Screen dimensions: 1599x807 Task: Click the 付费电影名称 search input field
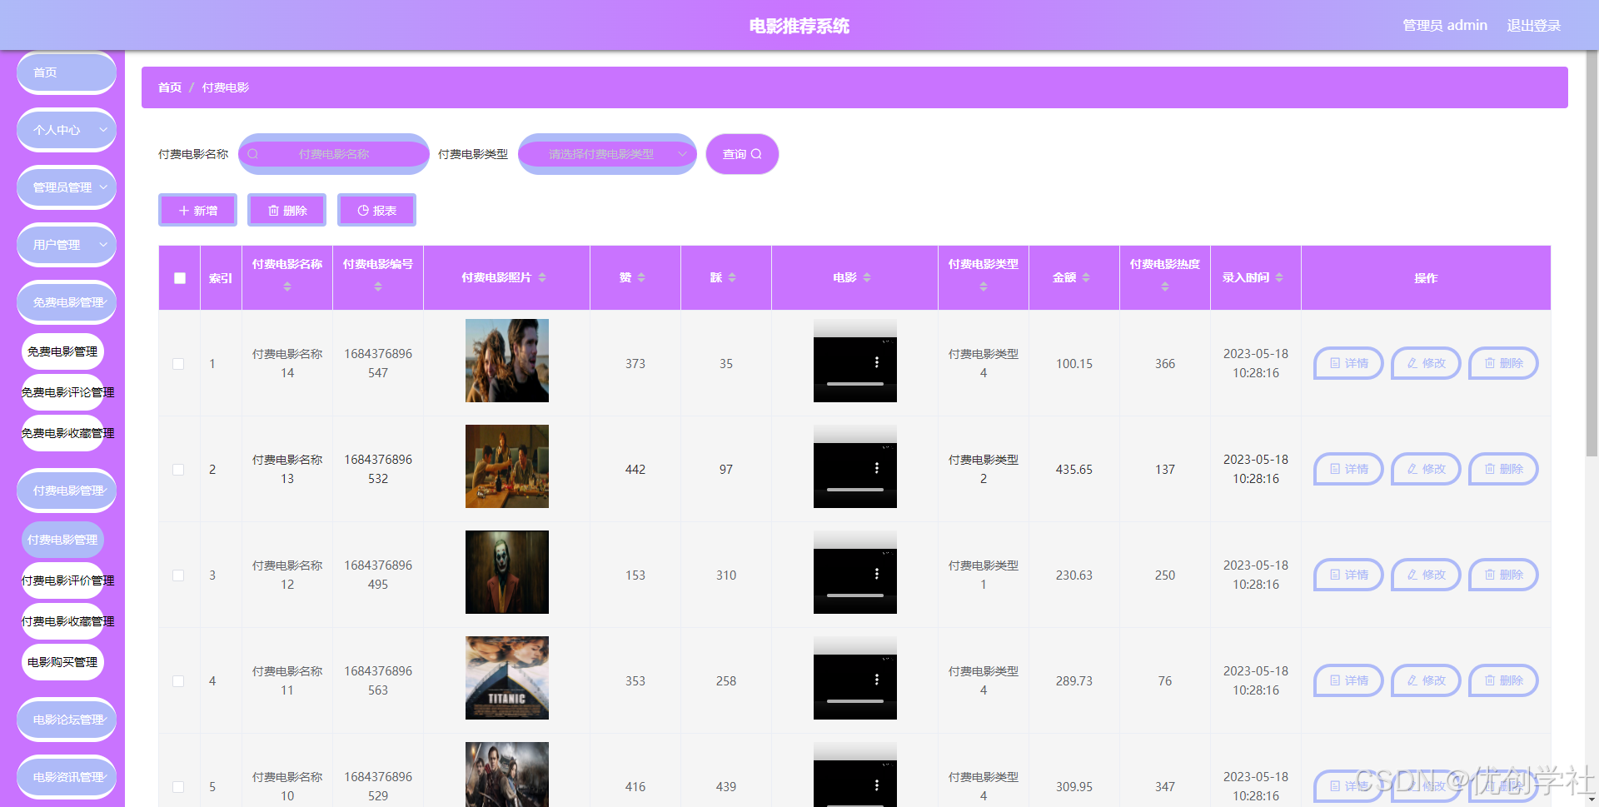pyautogui.click(x=334, y=154)
